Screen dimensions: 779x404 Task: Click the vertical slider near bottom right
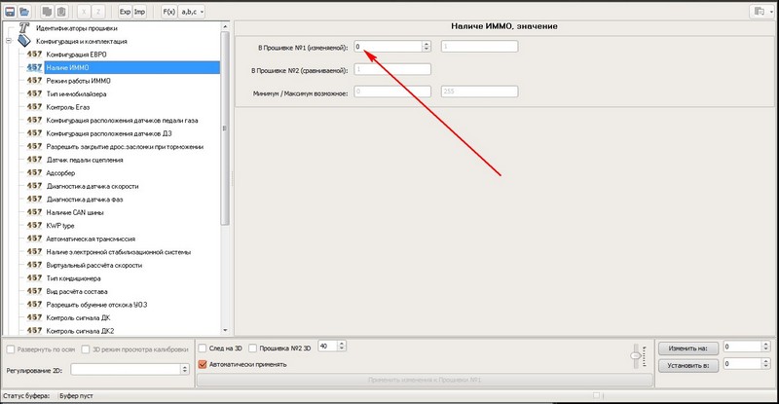(637, 356)
